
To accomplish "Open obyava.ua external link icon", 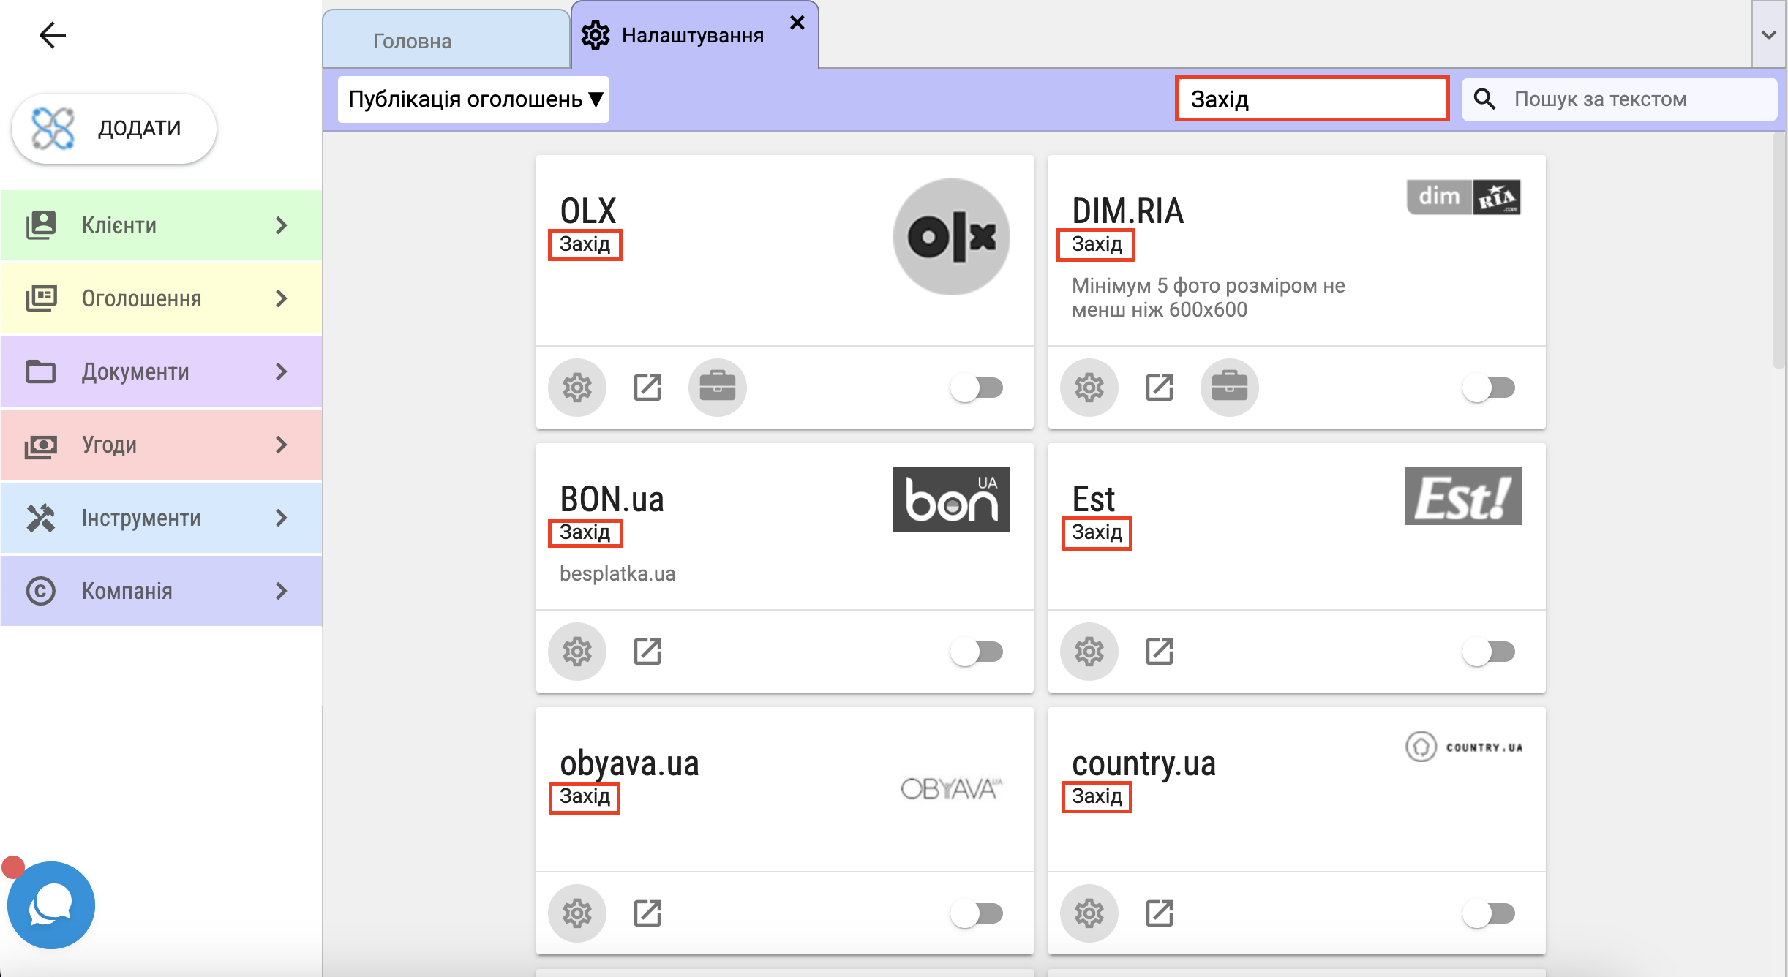I will pos(647,913).
